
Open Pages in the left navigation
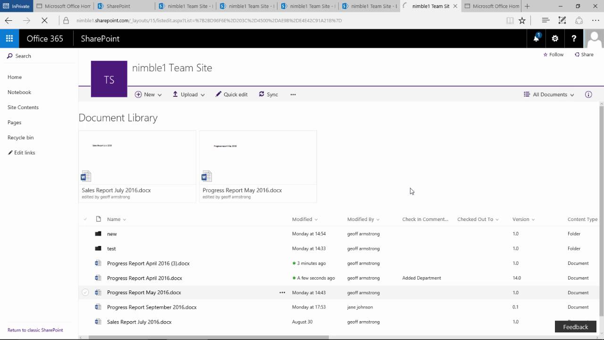pos(14,122)
